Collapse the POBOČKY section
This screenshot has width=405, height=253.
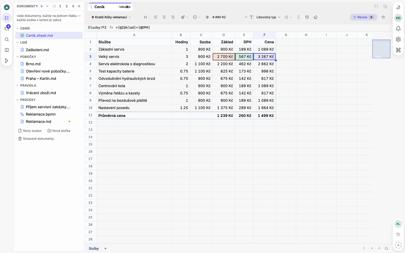coord(17,57)
